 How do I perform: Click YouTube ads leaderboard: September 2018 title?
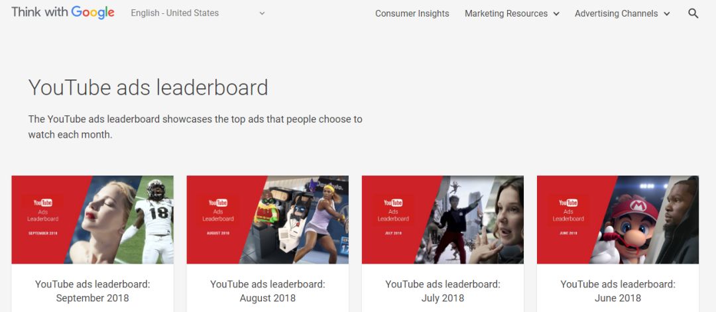(92, 291)
